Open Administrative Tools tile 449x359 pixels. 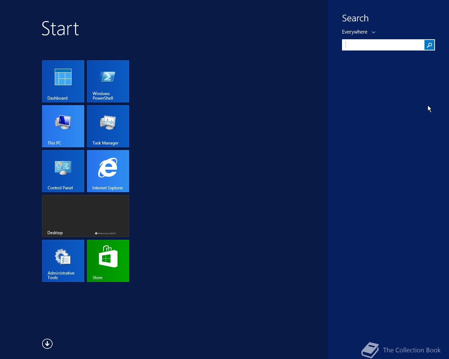63,261
